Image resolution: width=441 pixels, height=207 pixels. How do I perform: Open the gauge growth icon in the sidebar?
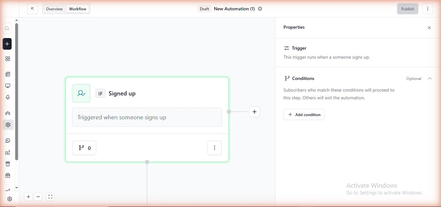pyautogui.click(x=8, y=141)
